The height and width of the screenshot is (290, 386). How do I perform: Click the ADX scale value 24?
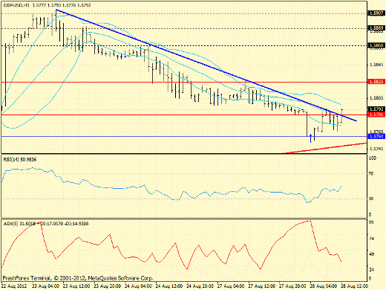click(371, 270)
